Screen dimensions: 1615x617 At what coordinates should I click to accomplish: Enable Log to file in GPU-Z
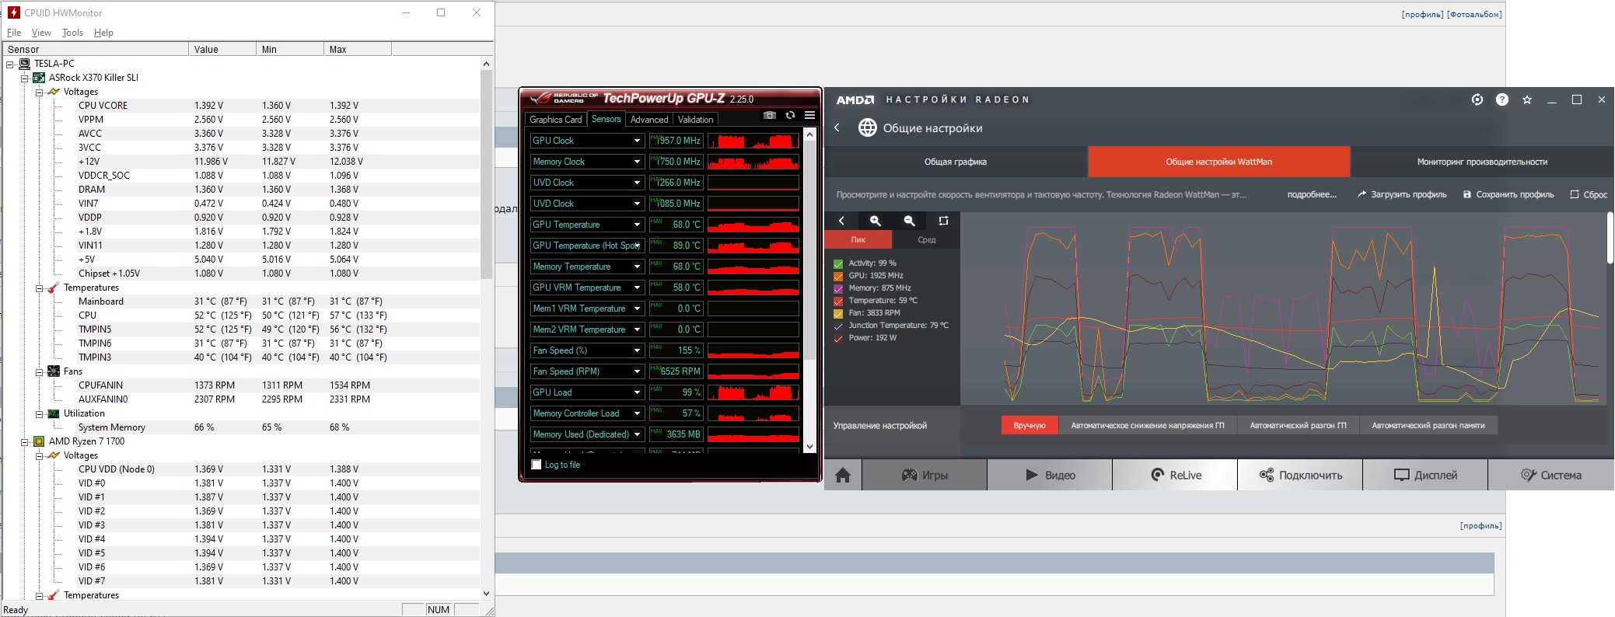pyautogui.click(x=537, y=465)
